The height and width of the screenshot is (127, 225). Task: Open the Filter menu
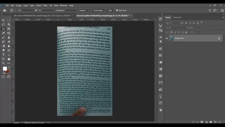45,6
